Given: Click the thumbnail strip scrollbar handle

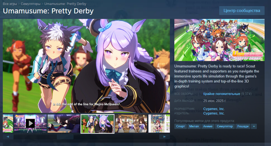Looking at the screenshot, I should click(65, 137).
